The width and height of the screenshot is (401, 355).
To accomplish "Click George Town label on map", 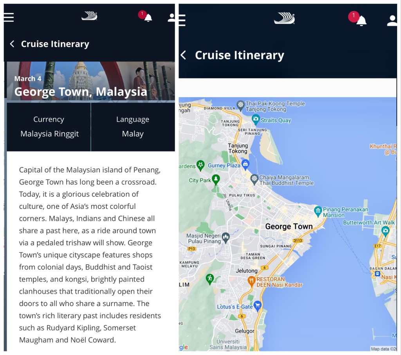I will point(289,227).
